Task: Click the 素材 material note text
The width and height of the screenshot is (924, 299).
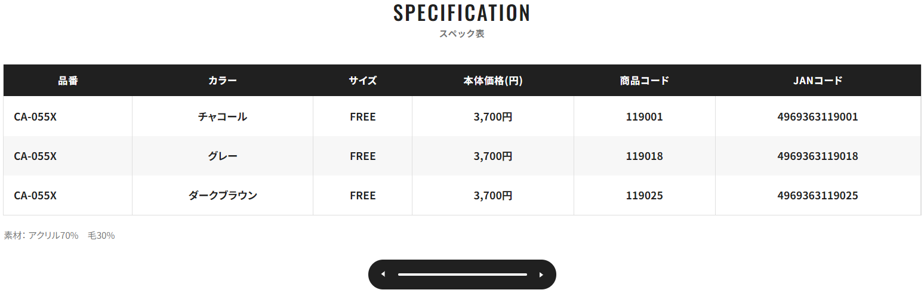Action: point(59,236)
